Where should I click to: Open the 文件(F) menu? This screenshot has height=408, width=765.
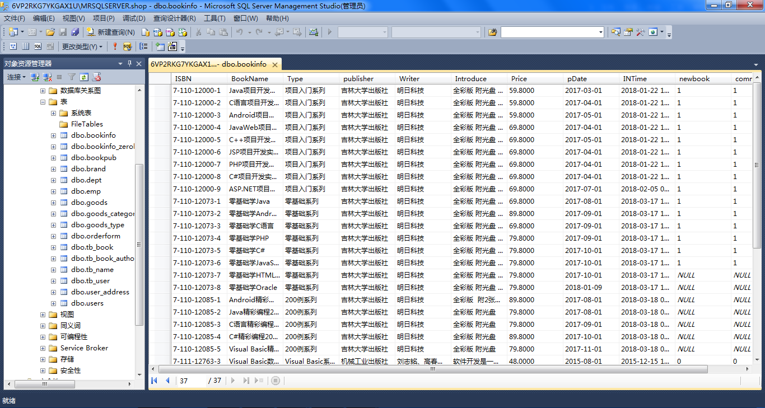[14, 18]
